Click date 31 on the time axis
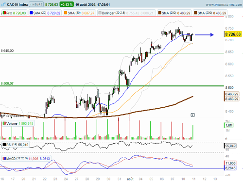The height and width of the screenshot is (182, 243). (x=119, y=179)
